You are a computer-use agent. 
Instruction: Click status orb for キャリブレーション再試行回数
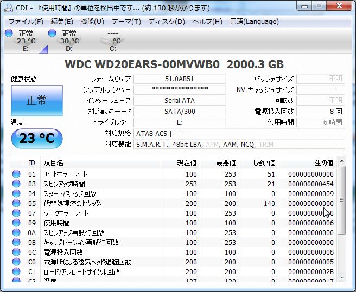pos(16,242)
